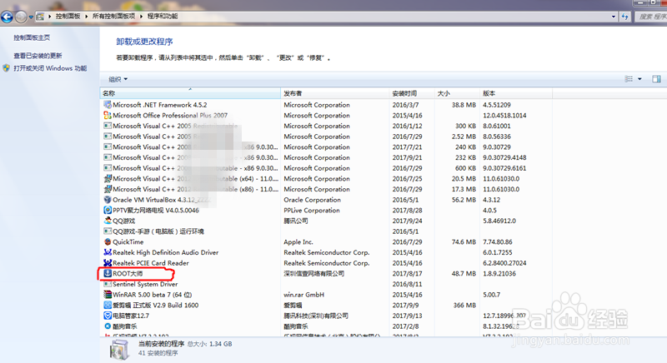Image resolution: width=667 pixels, height=363 pixels.
Task: Select ROOT大师 program name
Action: pos(128,274)
